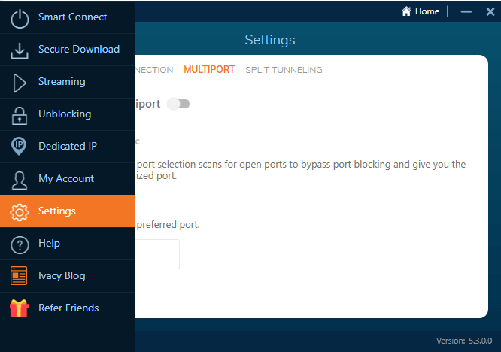
Task: Click the preferred port input box
Action: 157,254
